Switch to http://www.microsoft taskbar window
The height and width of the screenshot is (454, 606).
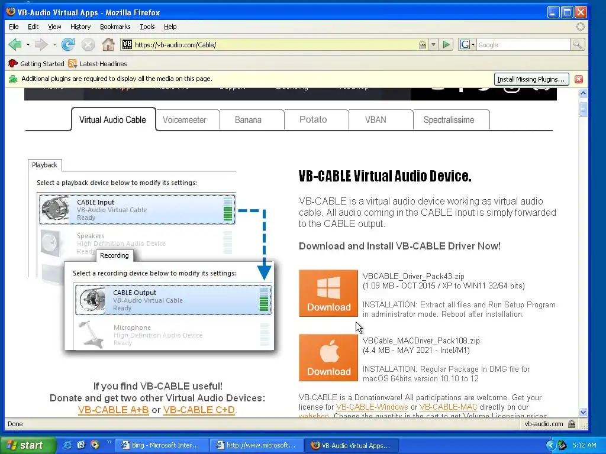[x=257, y=445]
